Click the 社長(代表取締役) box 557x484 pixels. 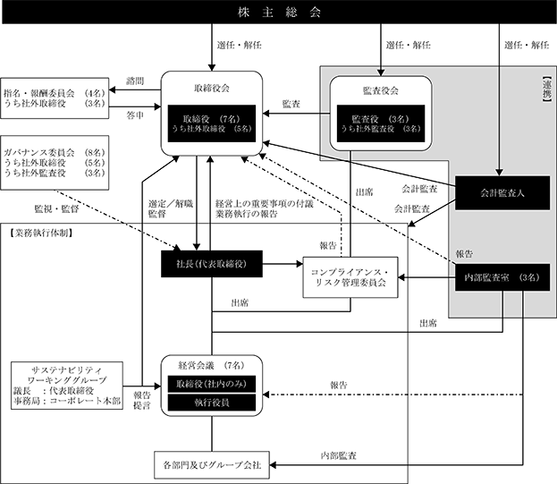click(212, 264)
